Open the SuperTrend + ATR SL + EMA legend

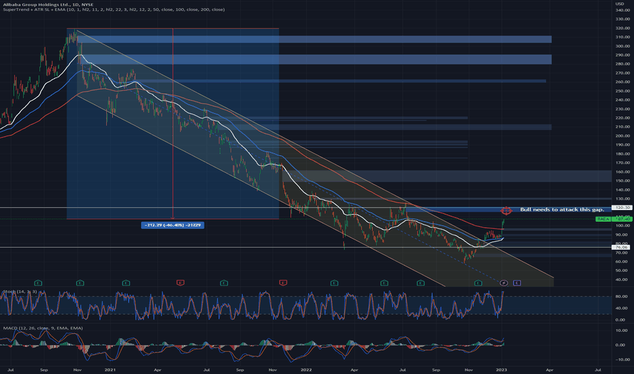[114, 10]
